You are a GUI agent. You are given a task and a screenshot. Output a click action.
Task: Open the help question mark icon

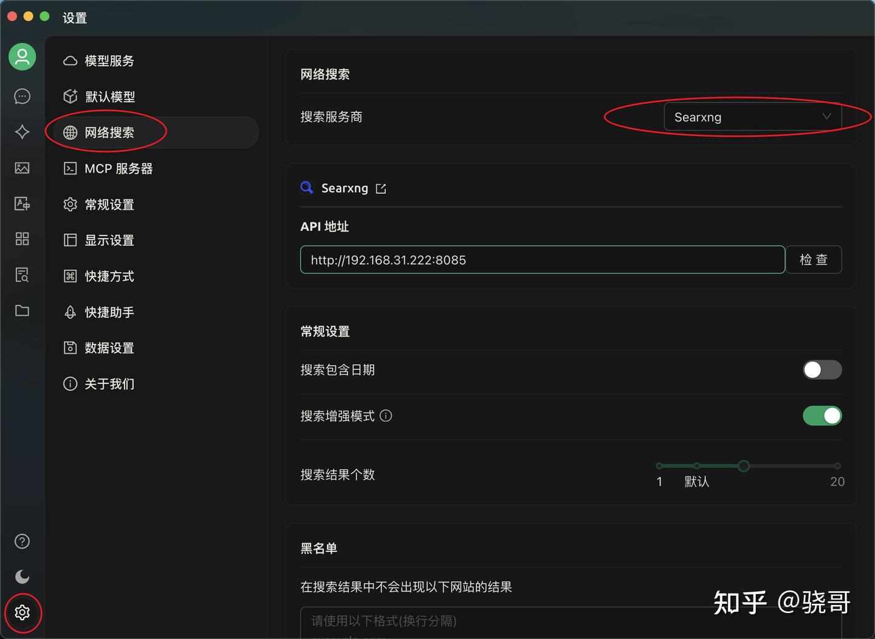[x=22, y=541]
